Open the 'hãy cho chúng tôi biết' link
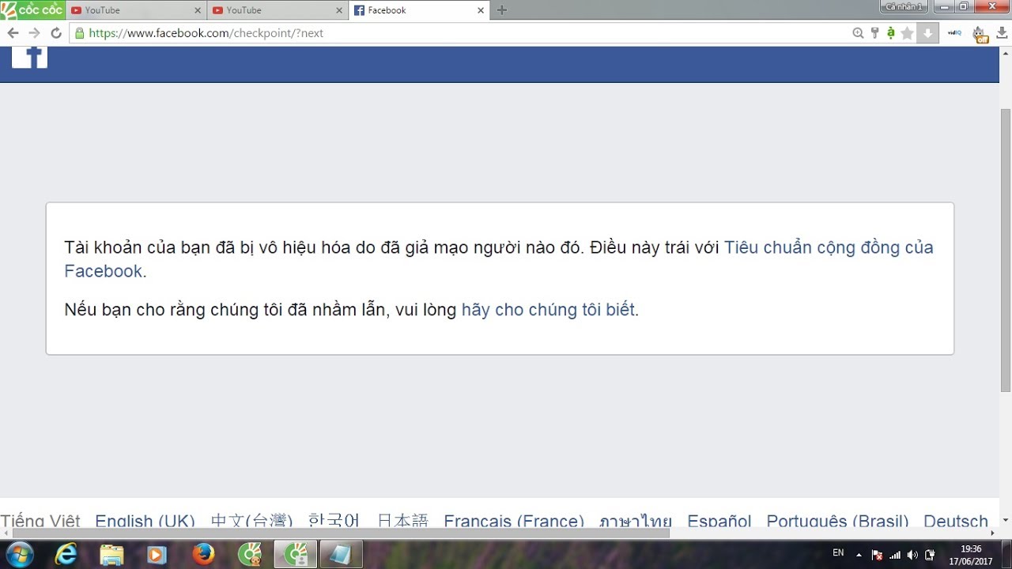1012x569 pixels. click(x=548, y=310)
